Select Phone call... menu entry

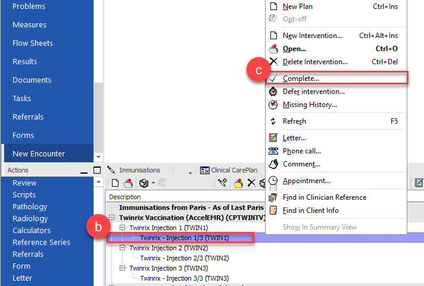coord(336,151)
